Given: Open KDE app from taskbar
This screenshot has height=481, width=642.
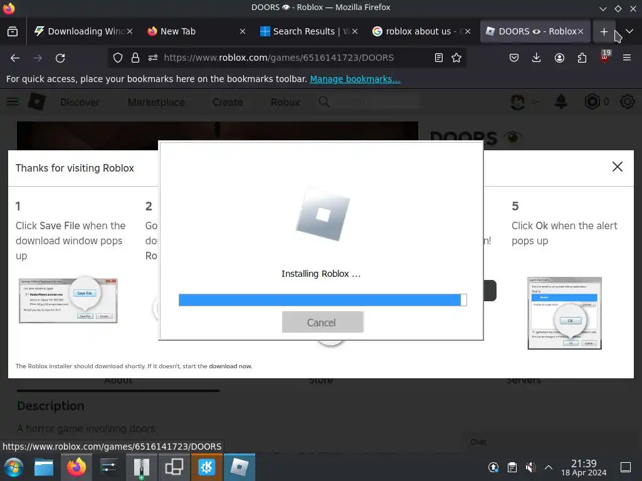Looking at the screenshot, I should pyautogui.click(x=206, y=467).
